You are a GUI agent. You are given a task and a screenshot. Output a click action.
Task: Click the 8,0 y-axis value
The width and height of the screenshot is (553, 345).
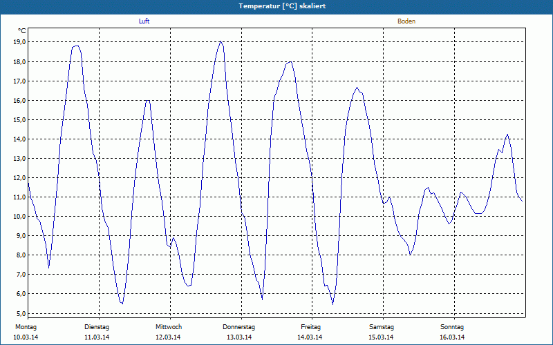pyautogui.click(x=21, y=255)
